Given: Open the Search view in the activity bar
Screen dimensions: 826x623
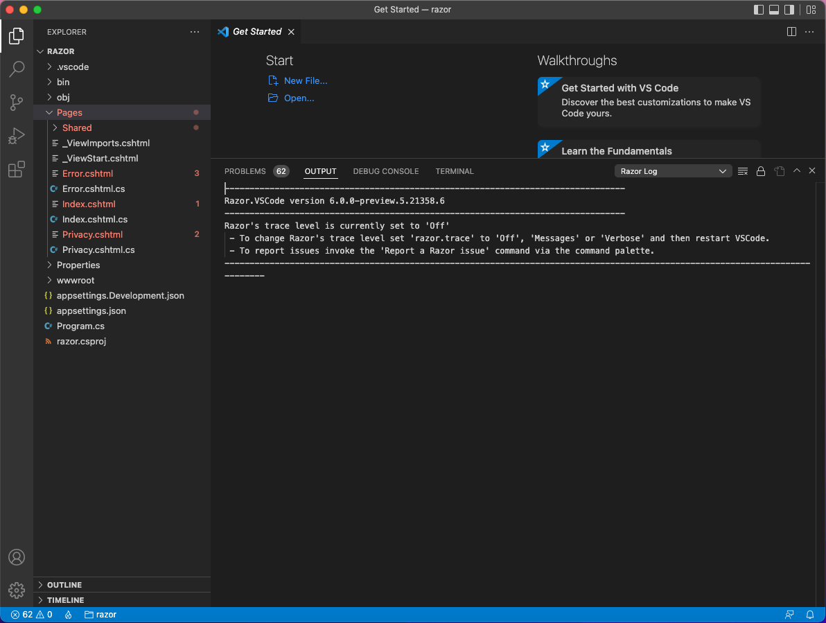Looking at the screenshot, I should 17,69.
